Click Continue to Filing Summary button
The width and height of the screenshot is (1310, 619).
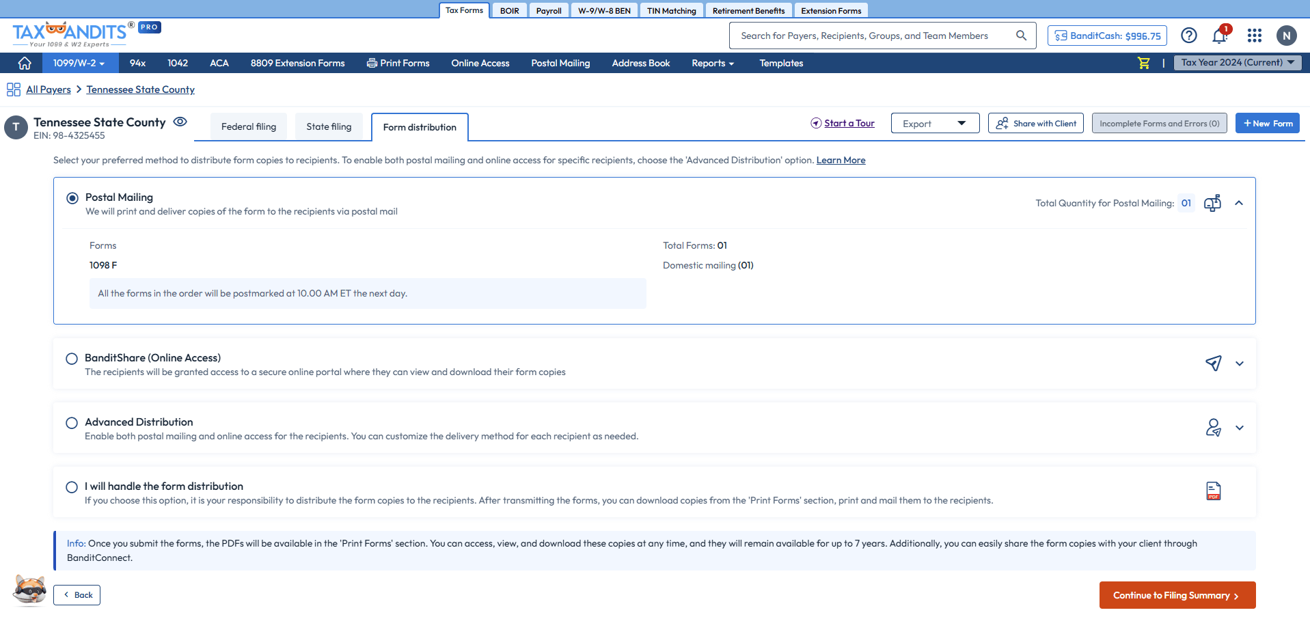pos(1177,595)
